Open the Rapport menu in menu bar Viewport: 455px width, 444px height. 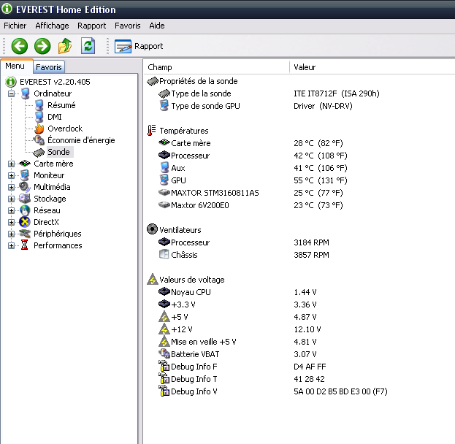click(92, 26)
